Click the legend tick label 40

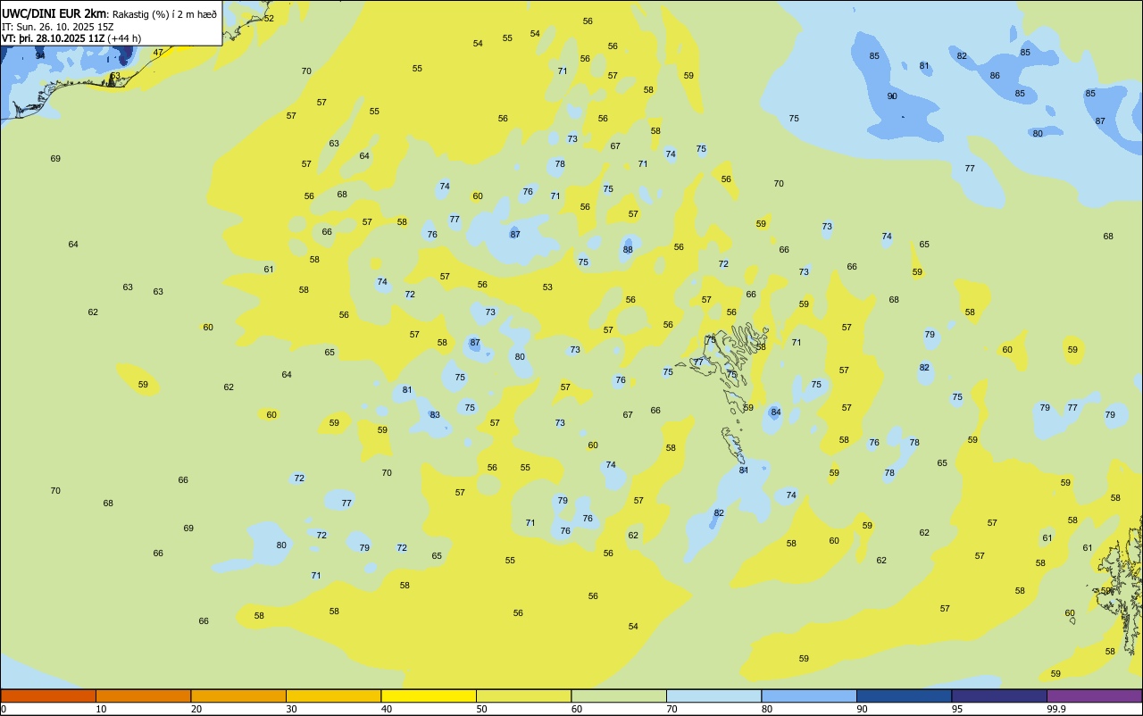coord(387,709)
